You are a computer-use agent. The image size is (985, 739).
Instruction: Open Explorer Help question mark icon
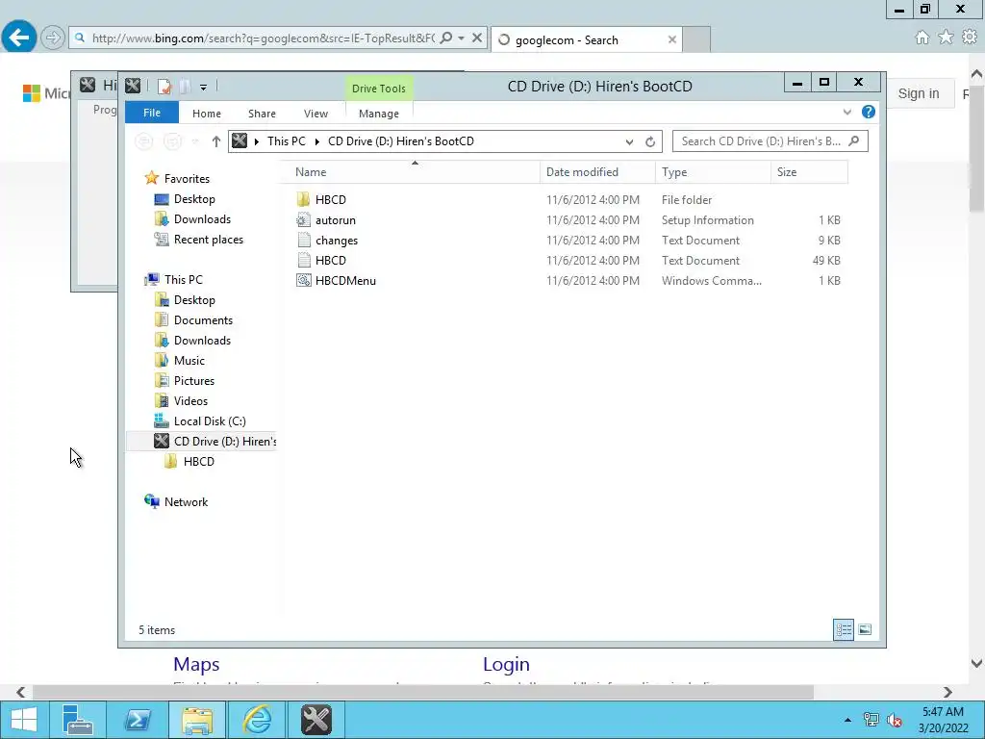[869, 112]
